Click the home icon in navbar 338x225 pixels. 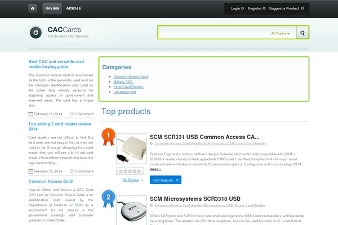pyautogui.click(x=33, y=8)
